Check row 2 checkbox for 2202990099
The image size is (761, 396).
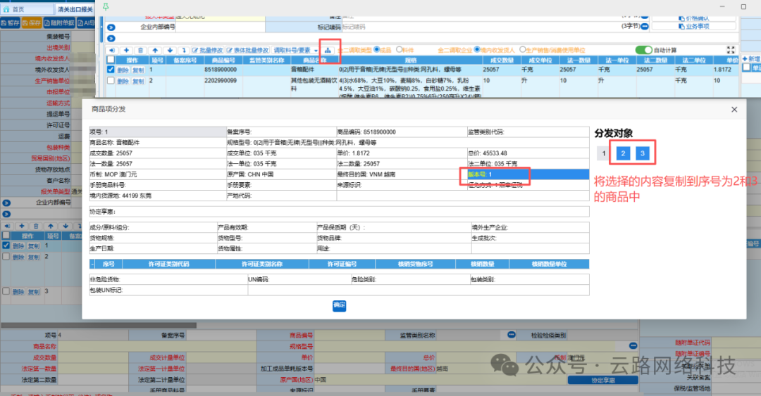[111, 80]
